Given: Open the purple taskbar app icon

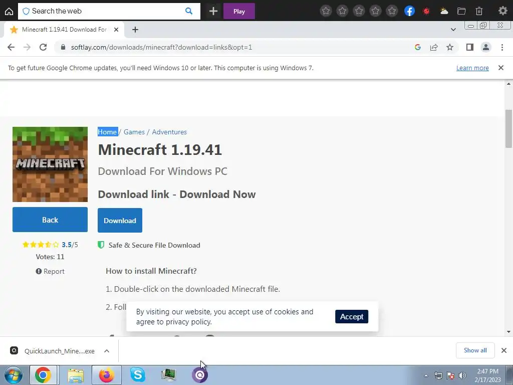Looking at the screenshot, I should click(199, 375).
